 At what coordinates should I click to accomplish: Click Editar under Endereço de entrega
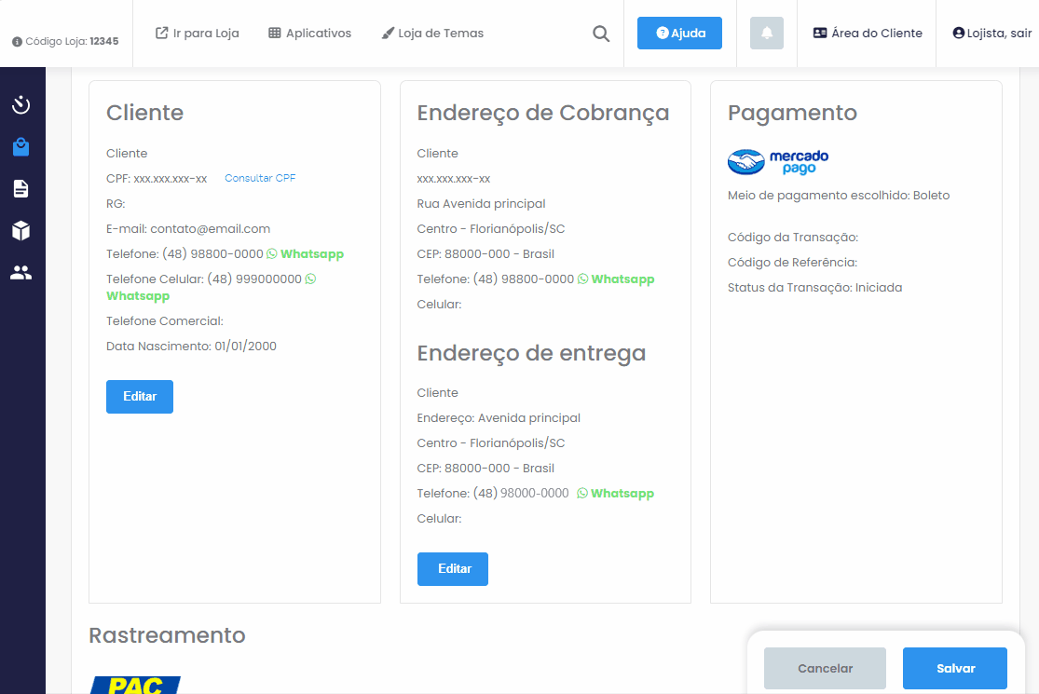pyautogui.click(x=453, y=569)
